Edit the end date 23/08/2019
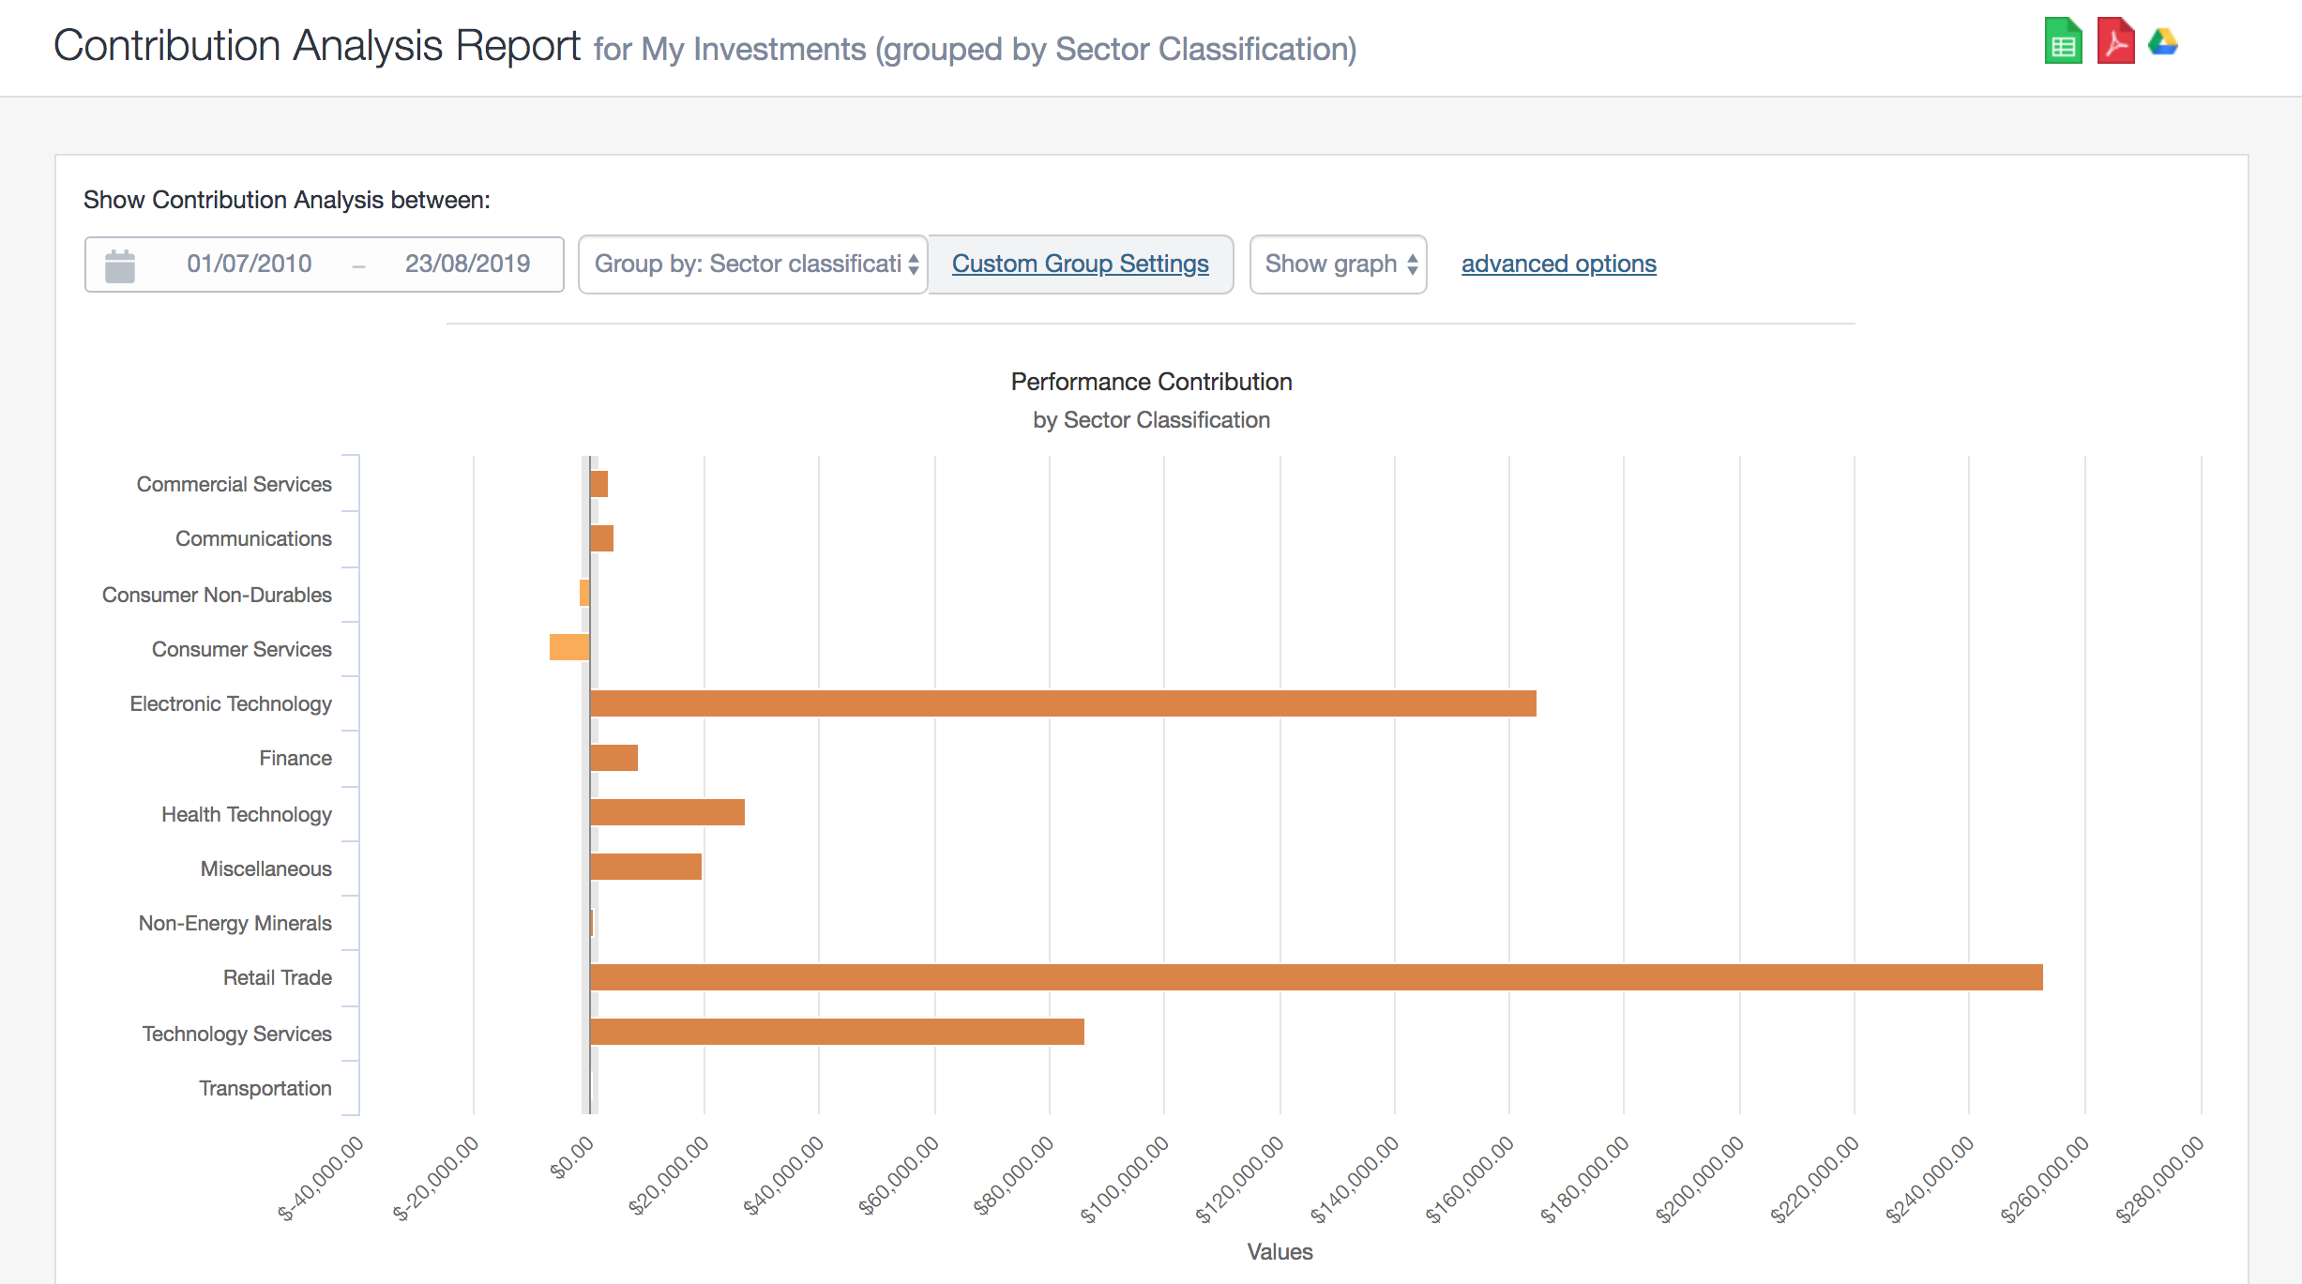Screen dimensions: 2302x1284 [466, 264]
